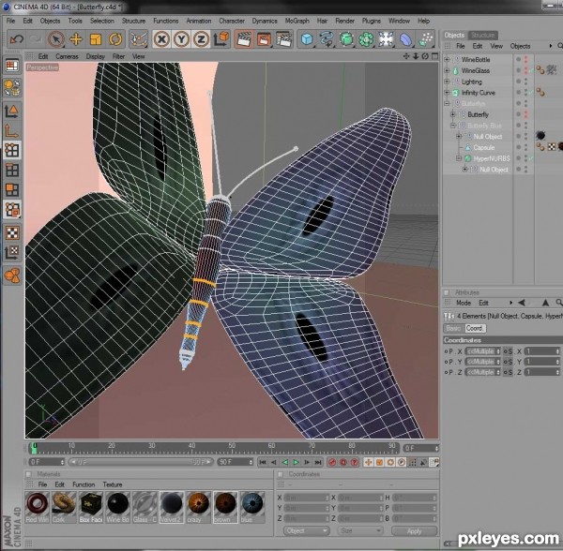Open the Render menu
Viewport: 563px width, 551px height.
(x=344, y=21)
